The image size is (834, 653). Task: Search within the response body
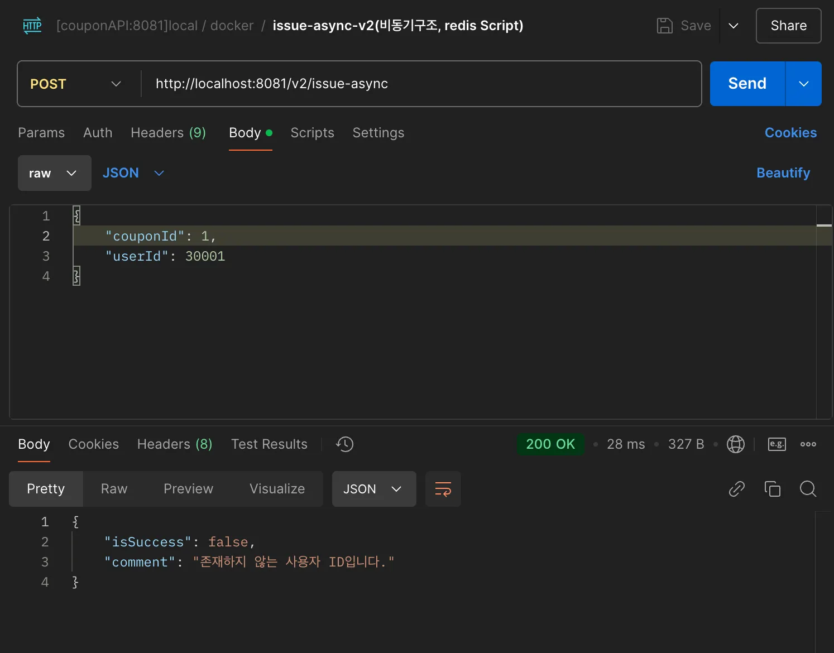[808, 489]
